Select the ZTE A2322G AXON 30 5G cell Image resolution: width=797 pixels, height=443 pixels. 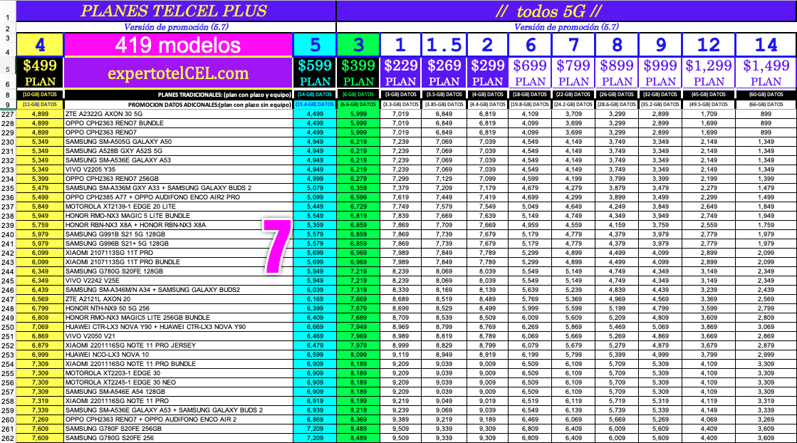pyautogui.click(x=178, y=114)
